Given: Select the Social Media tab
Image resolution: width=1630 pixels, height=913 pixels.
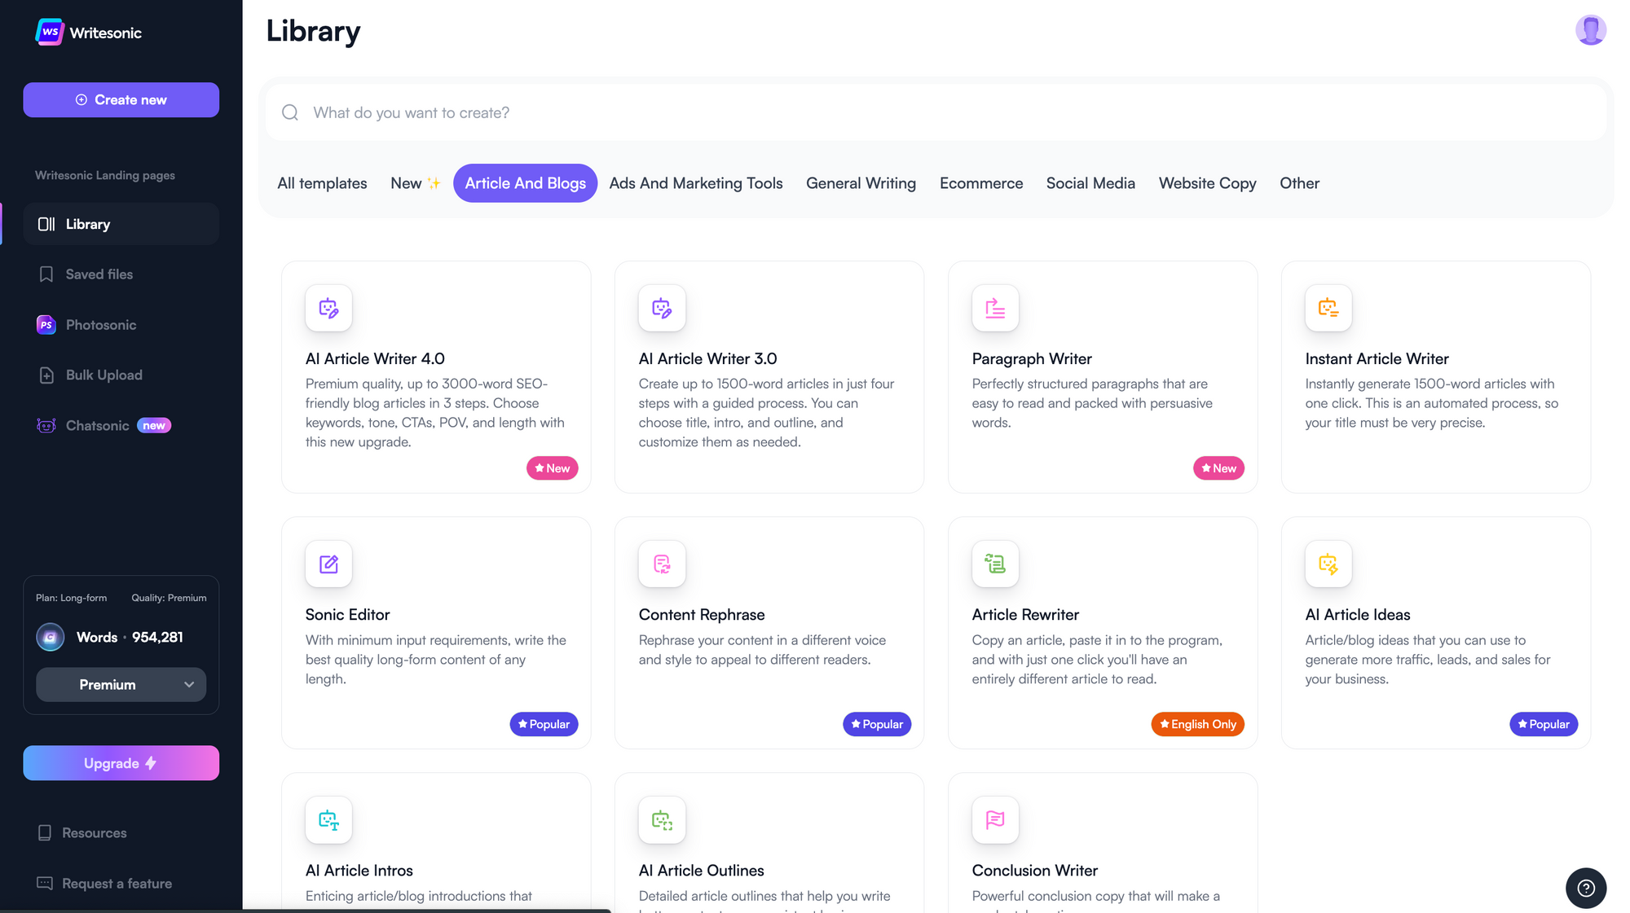Looking at the screenshot, I should click(x=1090, y=183).
